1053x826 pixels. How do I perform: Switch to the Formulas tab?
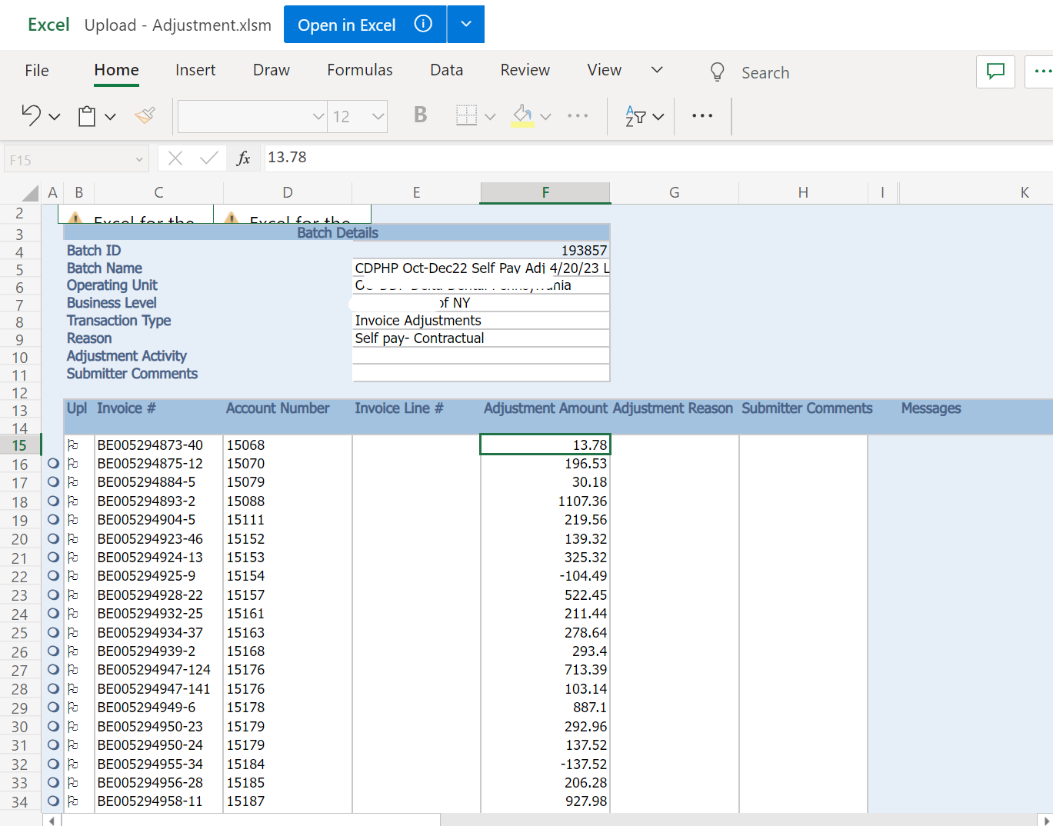tap(360, 70)
